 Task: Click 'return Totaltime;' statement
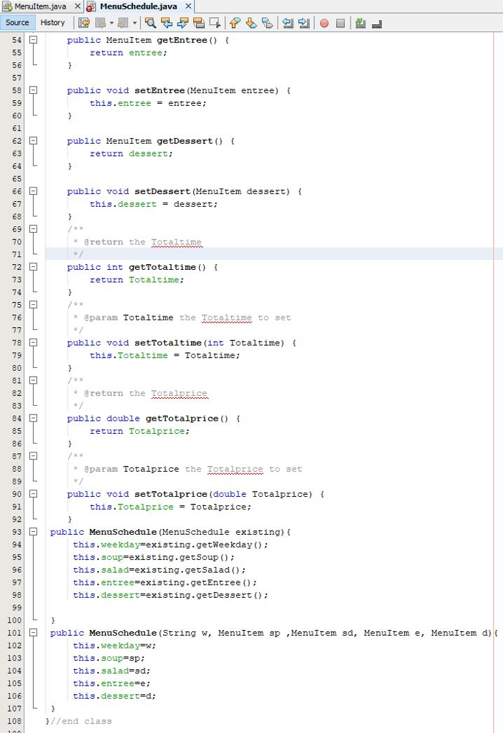137,280
